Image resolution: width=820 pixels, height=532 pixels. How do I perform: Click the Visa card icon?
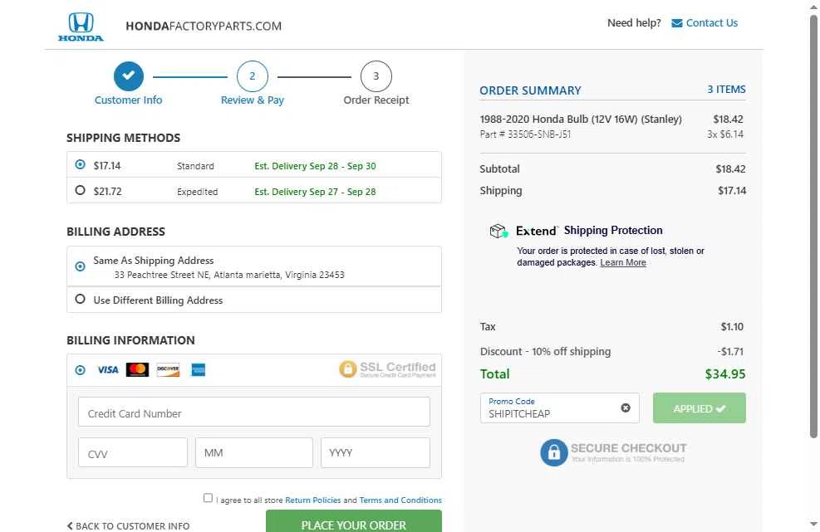tap(108, 370)
